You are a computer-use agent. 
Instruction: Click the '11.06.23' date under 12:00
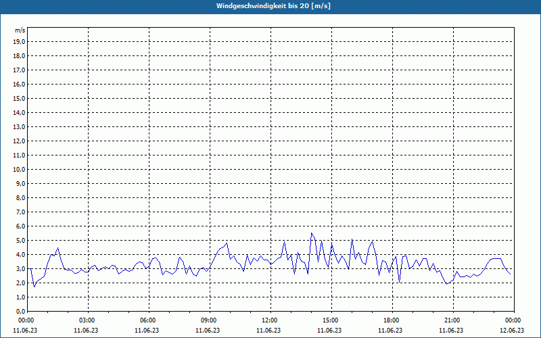(x=268, y=331)
